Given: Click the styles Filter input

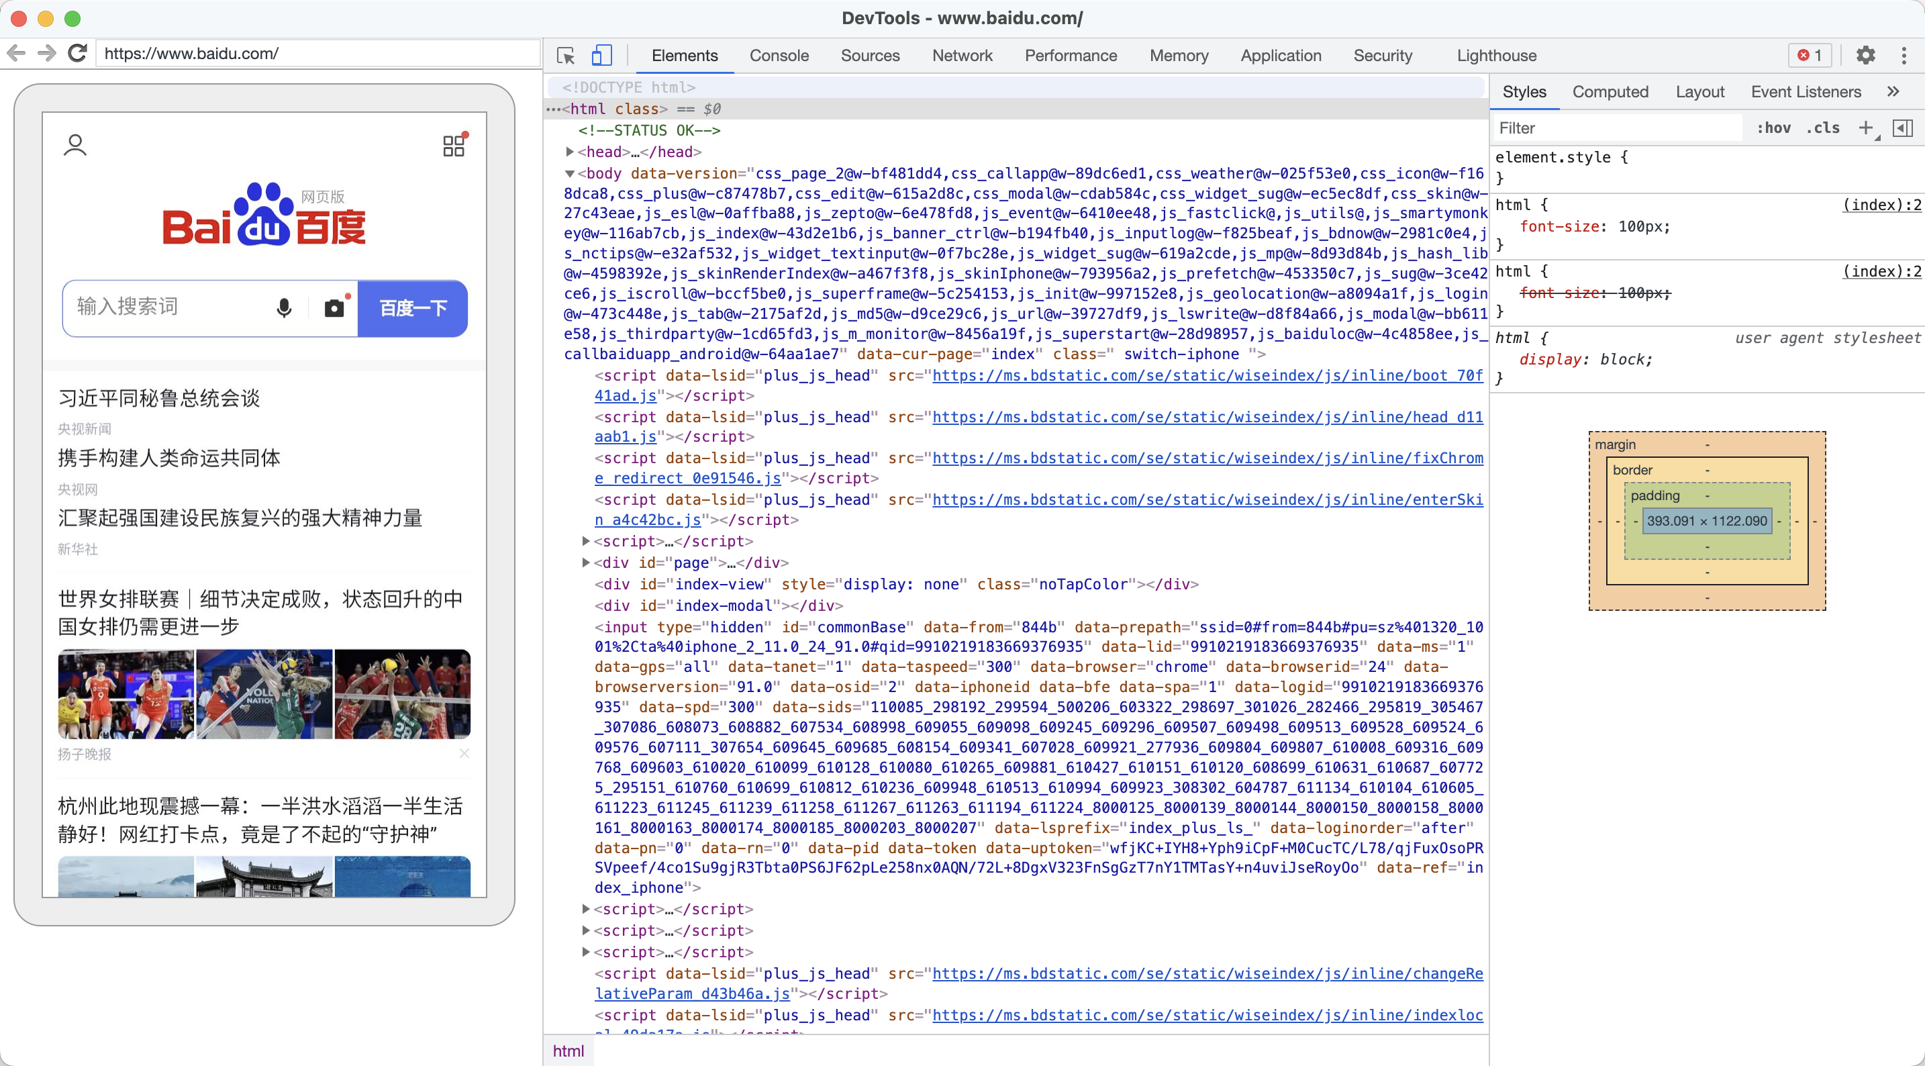Looking at the screenshot, I should (x=1618, y=128).
